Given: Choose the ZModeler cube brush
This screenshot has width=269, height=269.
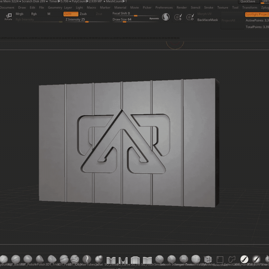Looking at the screenshot, I should (x=208, y=260).
